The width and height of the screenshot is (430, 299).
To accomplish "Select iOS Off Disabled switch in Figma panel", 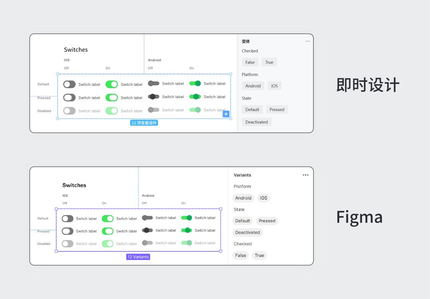I will (x=67, y=244).
